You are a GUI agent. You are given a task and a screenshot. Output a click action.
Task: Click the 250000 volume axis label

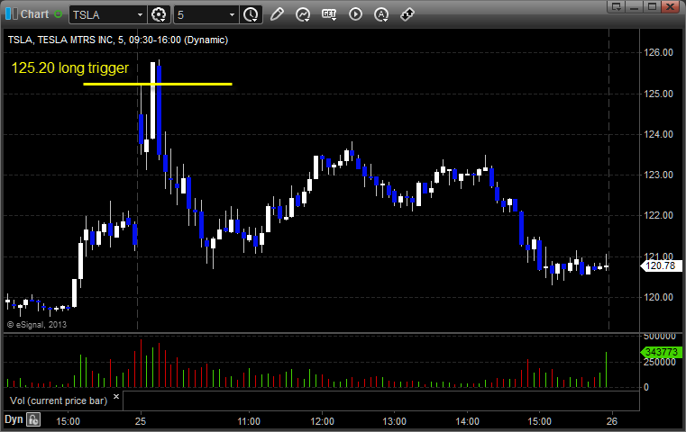pyautogui.click(x=659, y=362)
